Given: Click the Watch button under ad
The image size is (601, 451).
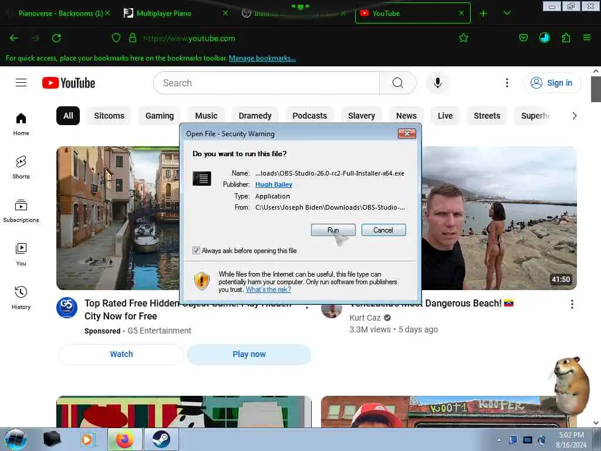Looking at the screenshot, I should [x=121, y=354].
